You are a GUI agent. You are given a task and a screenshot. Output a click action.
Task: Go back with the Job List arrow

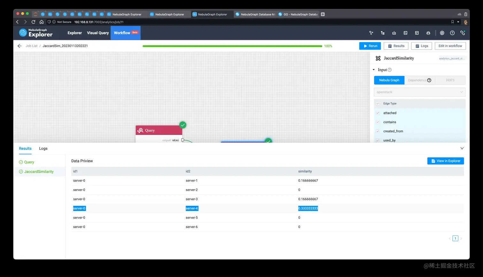click(x=19, y=46)
